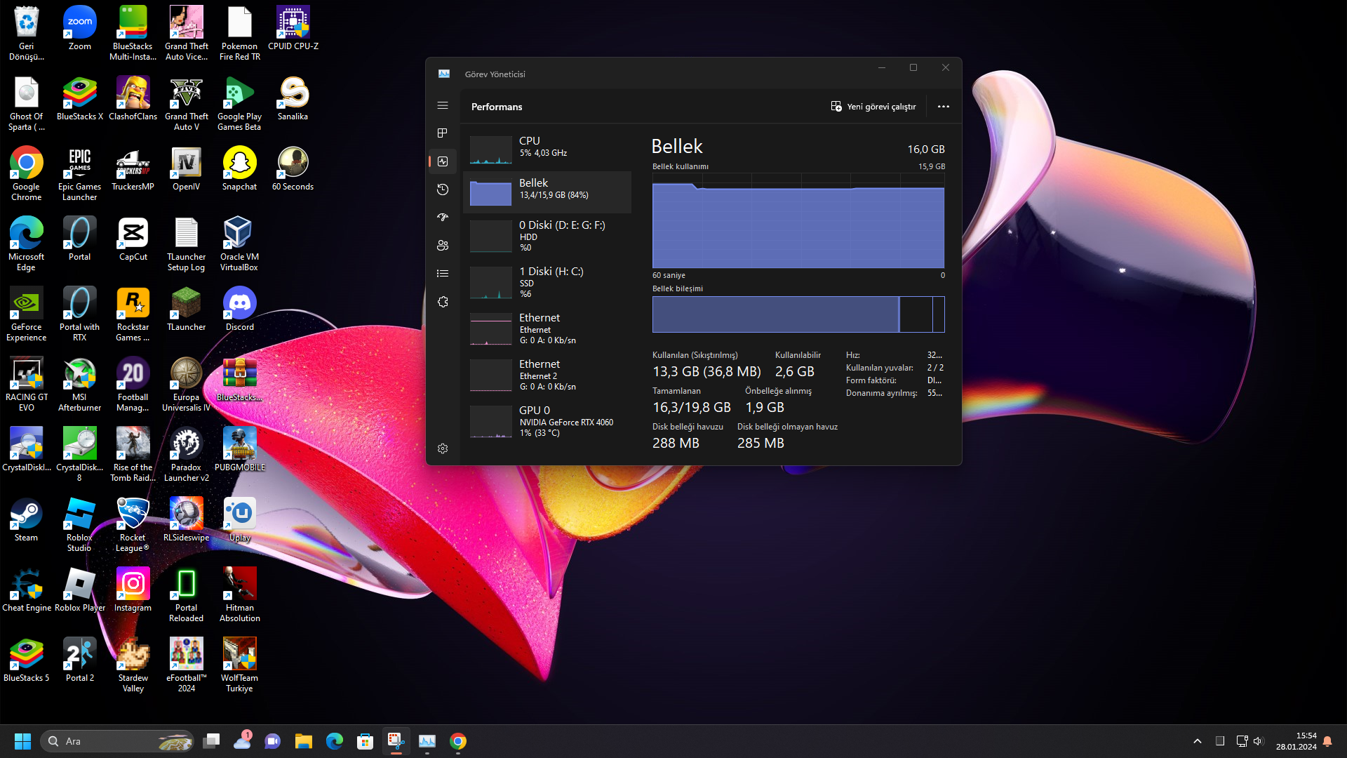Open Services puzzle icon in sidebar

point(442,302)
